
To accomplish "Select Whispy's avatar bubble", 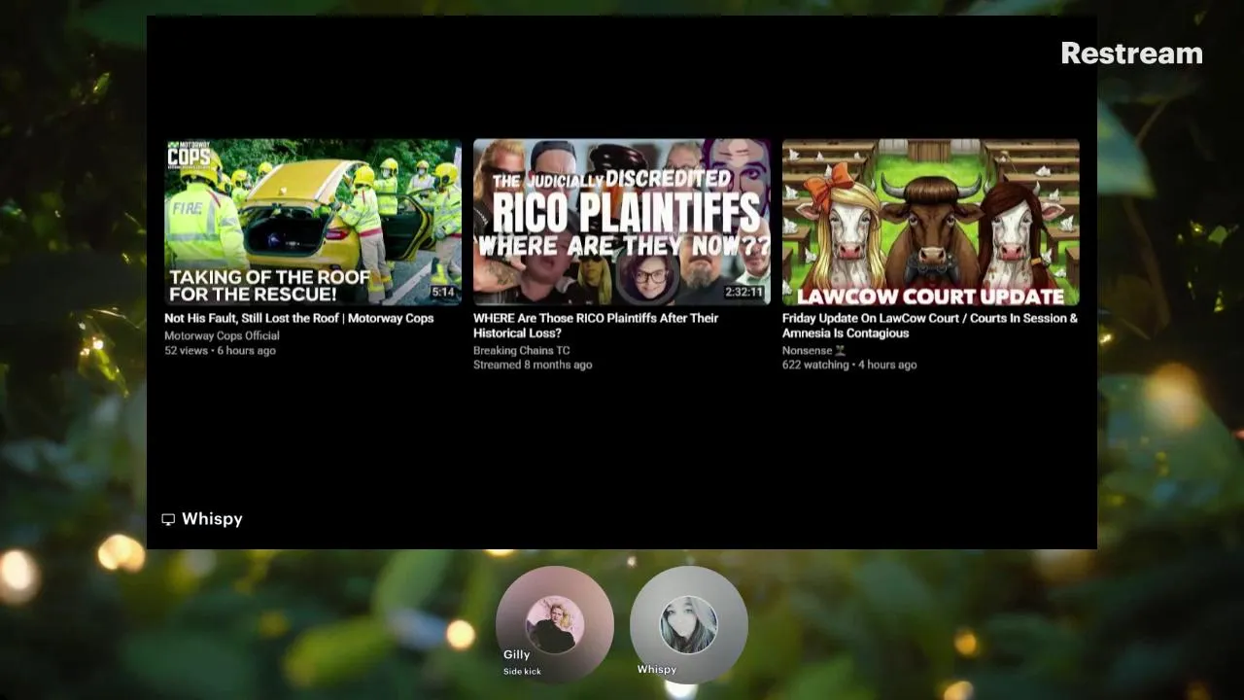I will point(689,624).
